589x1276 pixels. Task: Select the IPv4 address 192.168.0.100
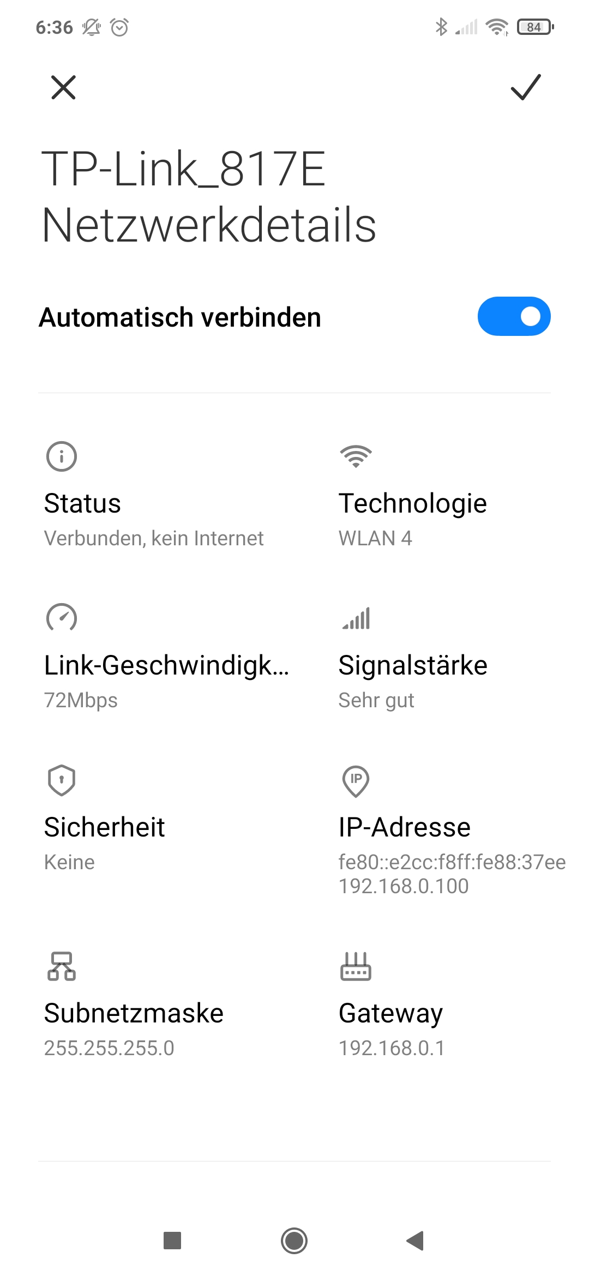coord(404,886)
